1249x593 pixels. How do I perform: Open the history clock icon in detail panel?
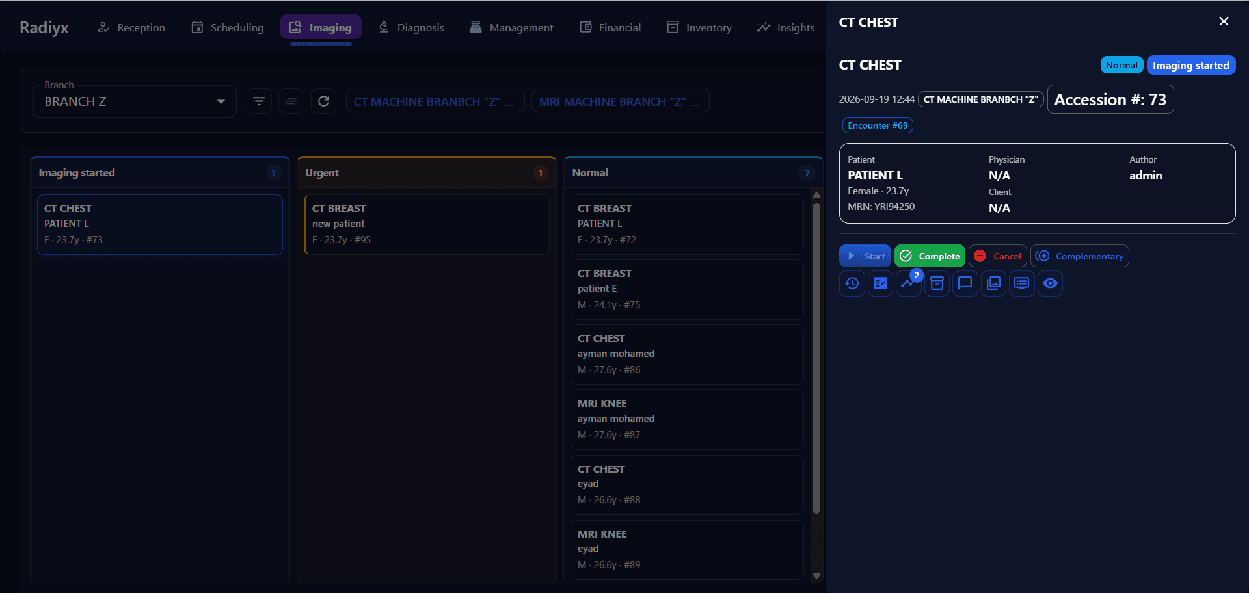[x=852, y=283]
